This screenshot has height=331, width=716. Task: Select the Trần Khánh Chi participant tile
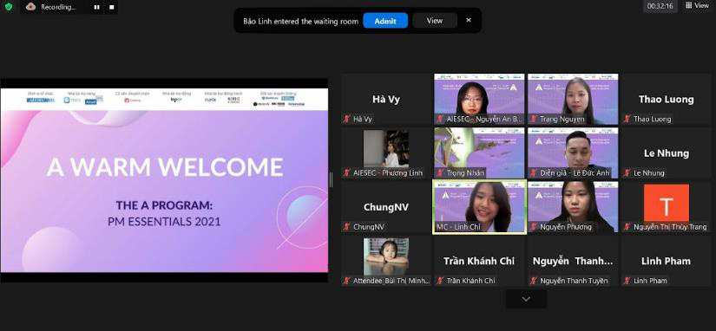click(x=479, y=260)
